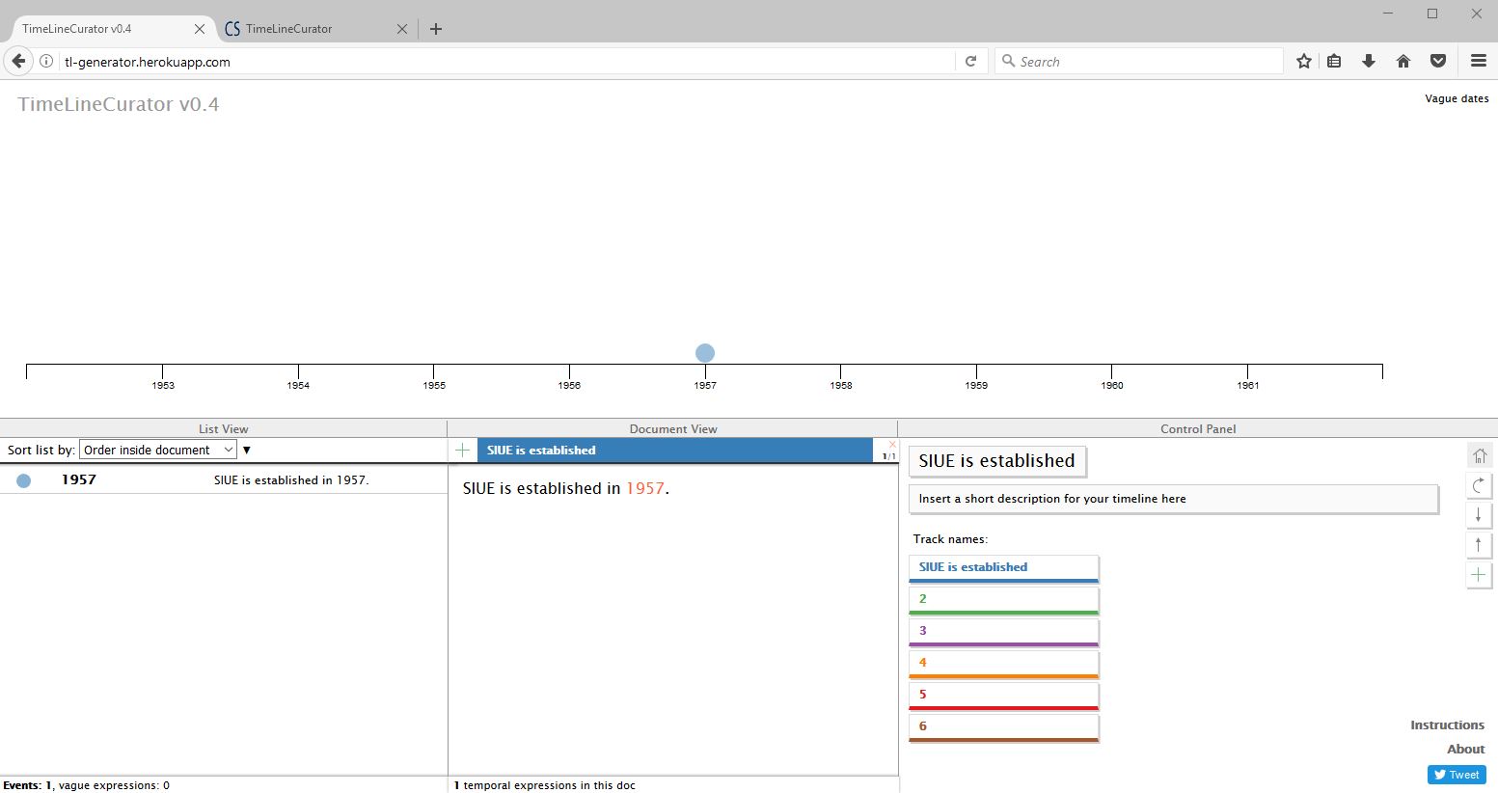Image resolution: width=1498 pixels, height=793 pixels.
Task: Select the green track named 2
Action: coord(1003,600)
